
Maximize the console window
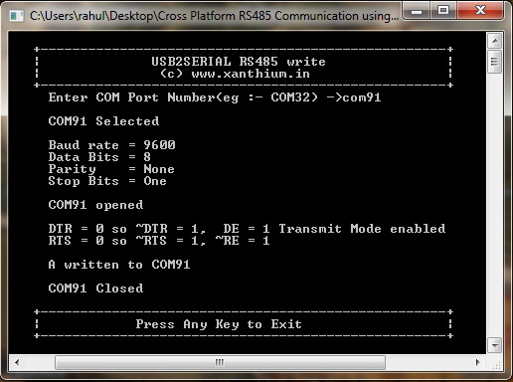(443, 11)
